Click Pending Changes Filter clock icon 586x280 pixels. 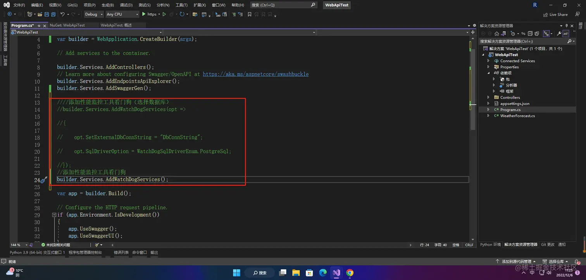[x=512, y=34]
